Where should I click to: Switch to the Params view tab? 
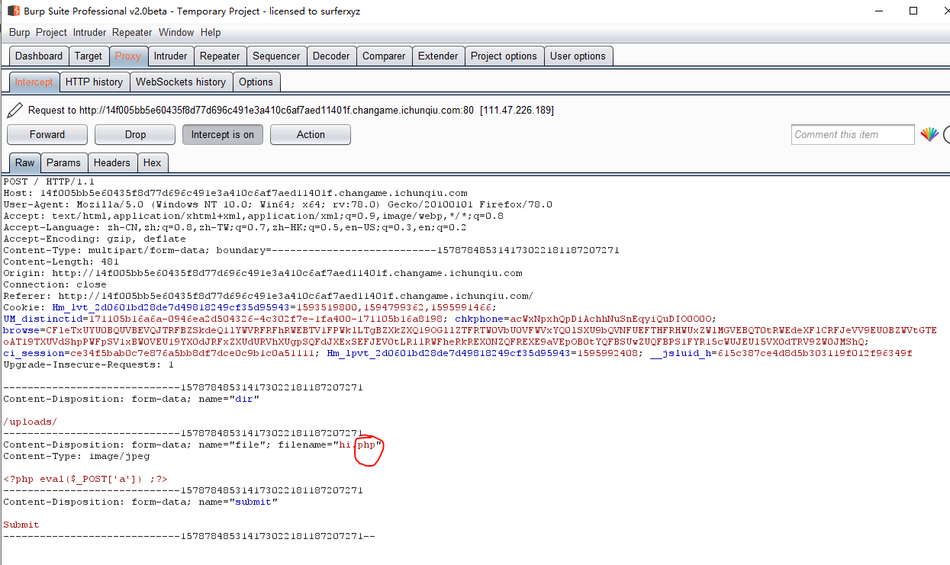coord(63,162)
